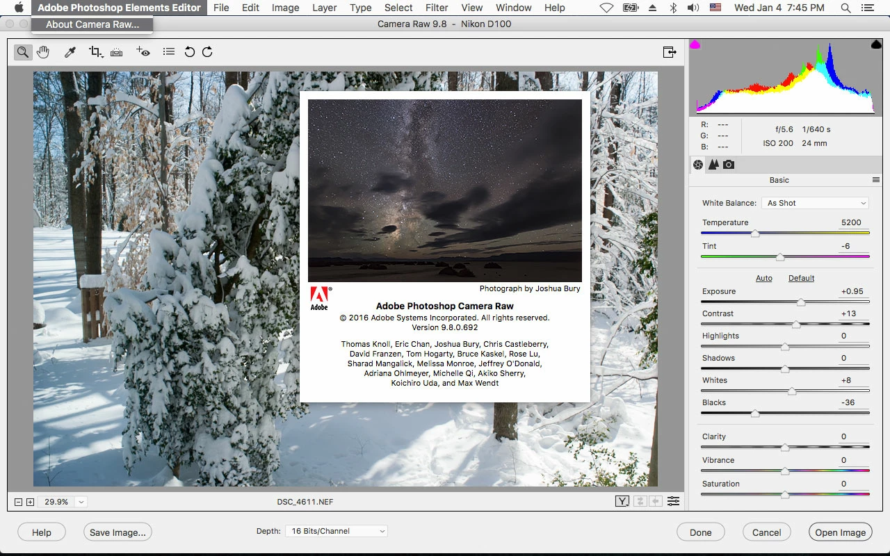
Task: Select the Zoom tool
Action: tap(23, 52)
